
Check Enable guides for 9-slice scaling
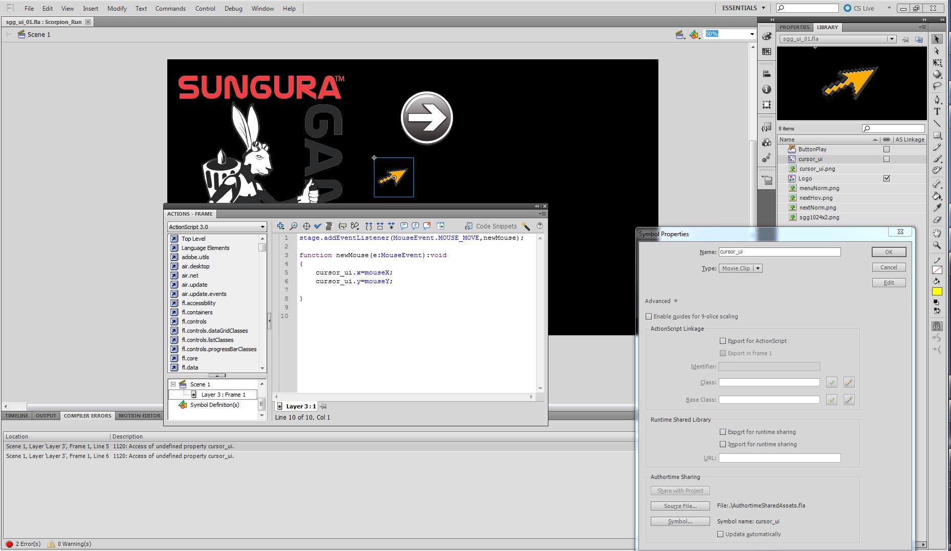pyautogui.click(x=649, y=316)
